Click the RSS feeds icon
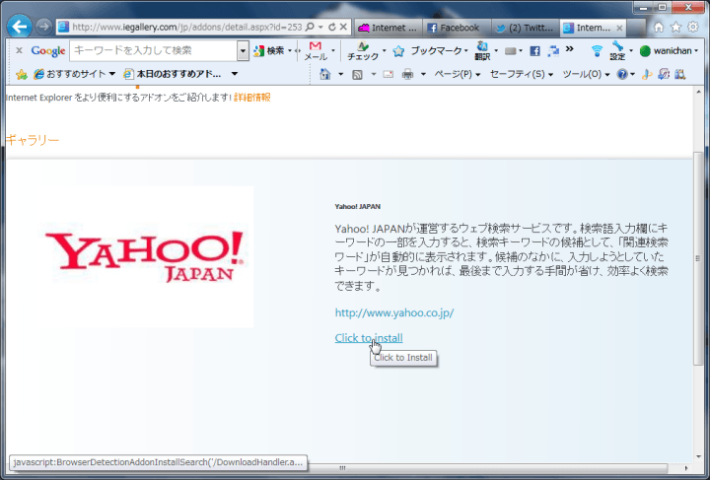 pos(357,74)
